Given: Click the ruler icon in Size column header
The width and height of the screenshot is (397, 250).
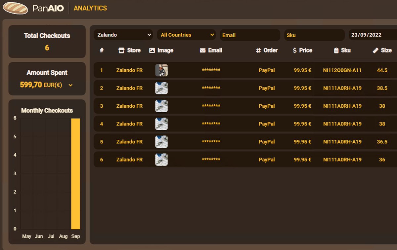Looking at the screenshot, I should pyautogui.click(x=375, y=51).
